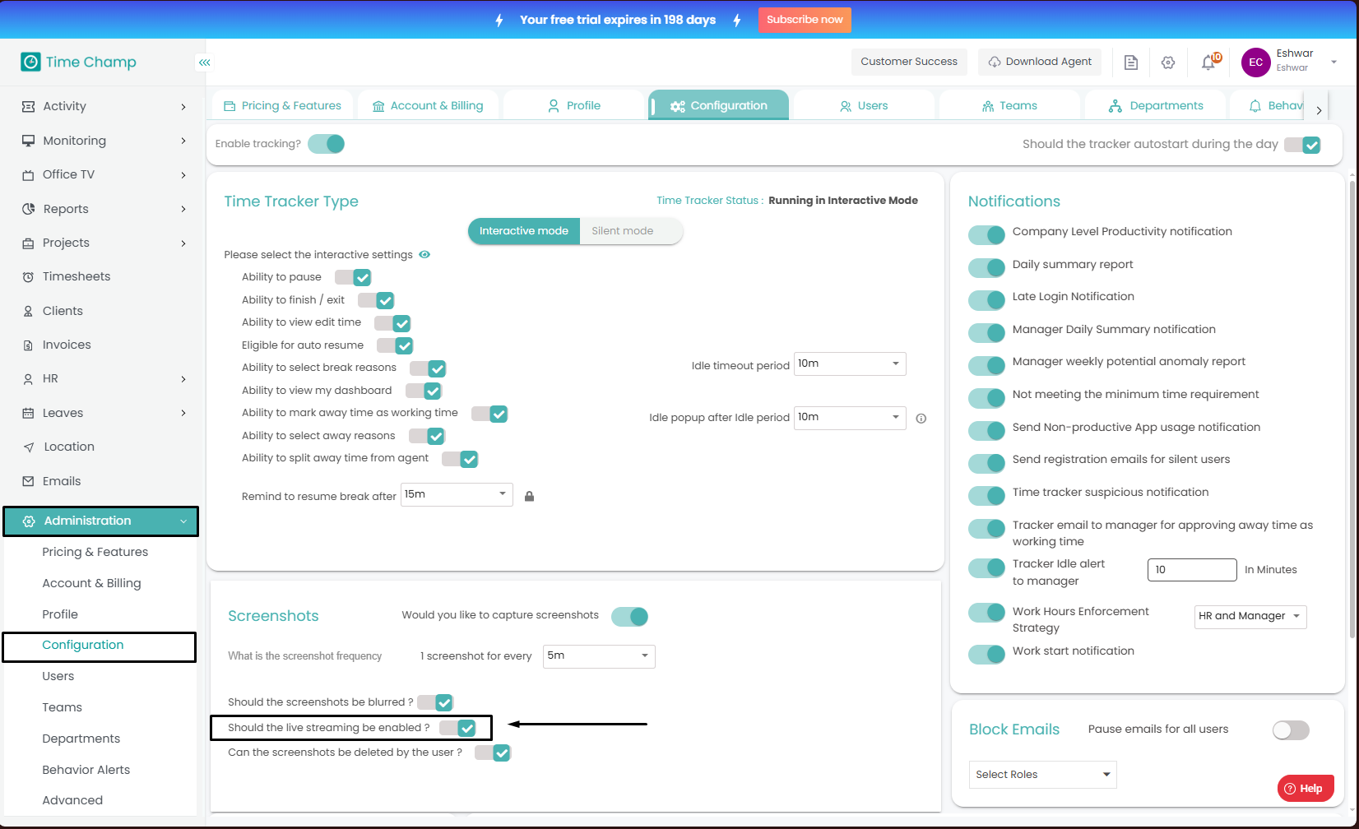The width and height of the screenshot is (1359, 829).
Task: Open the notifications bell icon
Action: [1208, 63]
